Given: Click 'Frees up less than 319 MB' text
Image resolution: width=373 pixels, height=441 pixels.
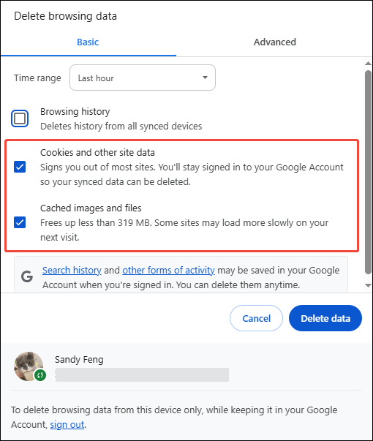Looking at the screenshot, I should [96, 223].
